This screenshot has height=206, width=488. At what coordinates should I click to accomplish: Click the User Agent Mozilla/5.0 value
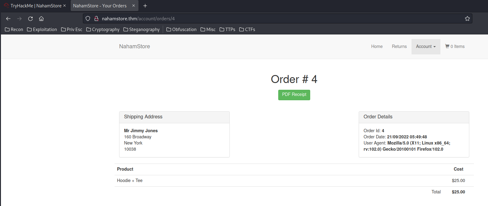pyautogui.click(x=407, y=146)
